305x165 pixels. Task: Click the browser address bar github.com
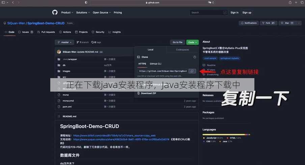click(x=152, y=2)
